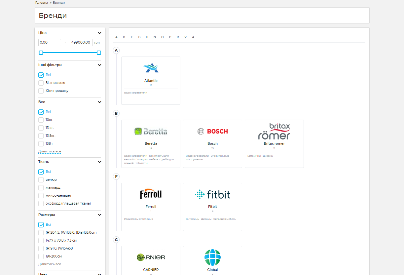Screen dimensions: 404x275
Task: Collapse the Ткань filter section
Action: click(99, 162)
